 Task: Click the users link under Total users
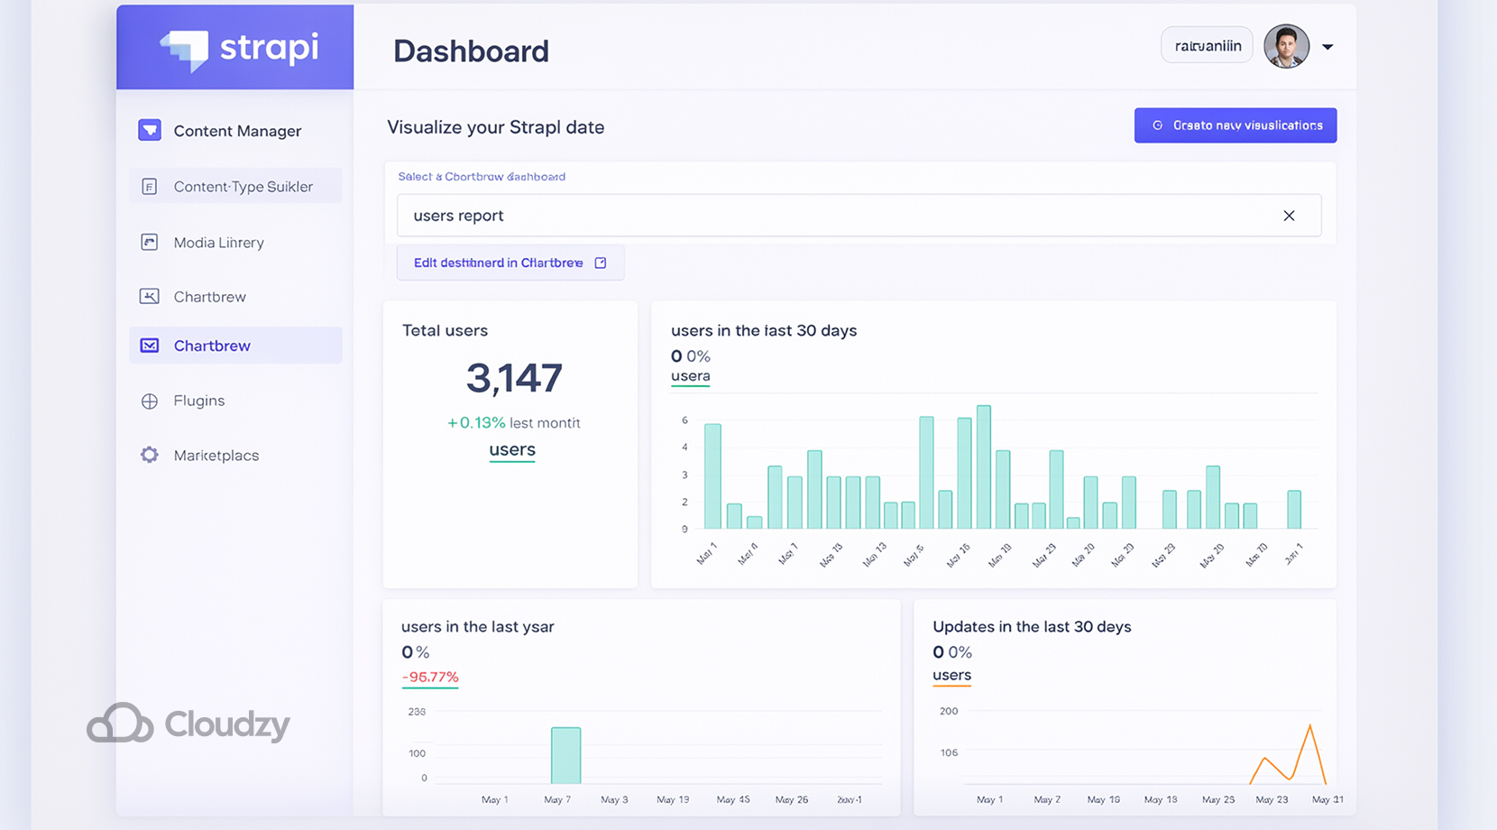pyautogui.click(x=511, y=450)
